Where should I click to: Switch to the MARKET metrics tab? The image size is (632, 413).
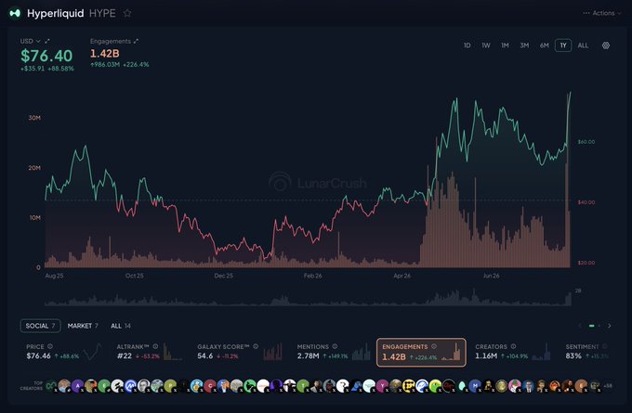click(83, 326)
